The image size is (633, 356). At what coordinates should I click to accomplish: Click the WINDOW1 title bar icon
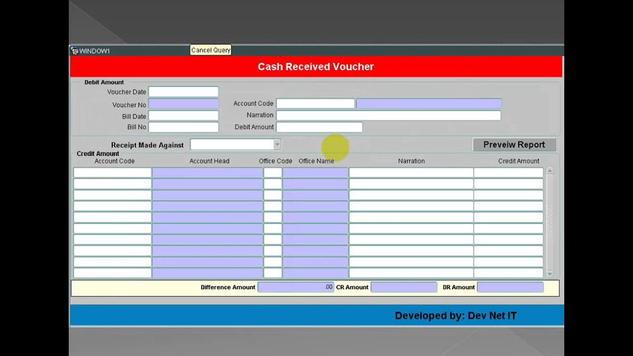point(75,51)
